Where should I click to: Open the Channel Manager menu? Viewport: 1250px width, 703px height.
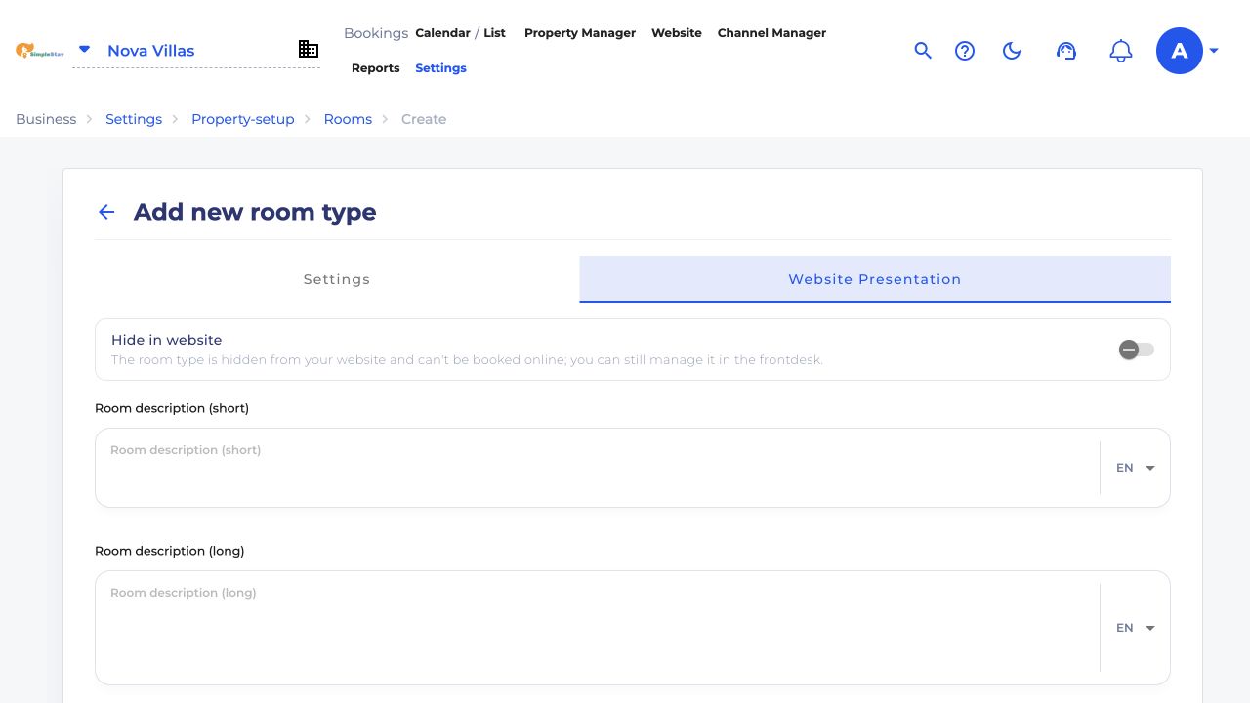771,33
